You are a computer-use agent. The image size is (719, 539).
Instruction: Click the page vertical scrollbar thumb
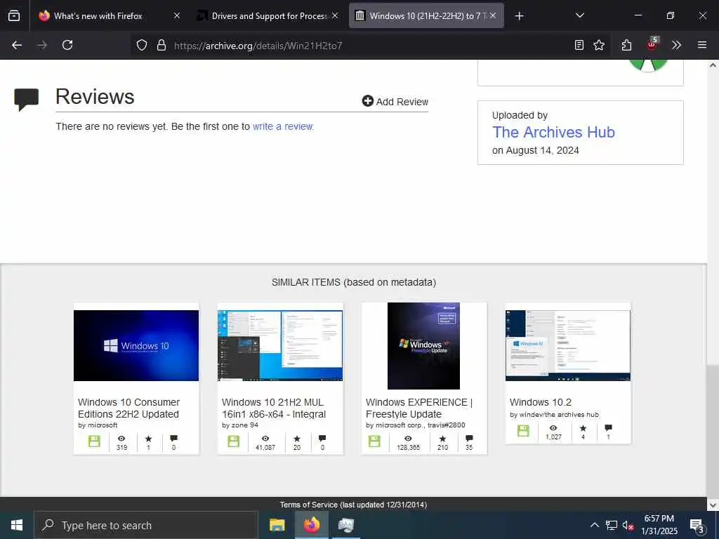pyautogui.click(x=713, y=430)
